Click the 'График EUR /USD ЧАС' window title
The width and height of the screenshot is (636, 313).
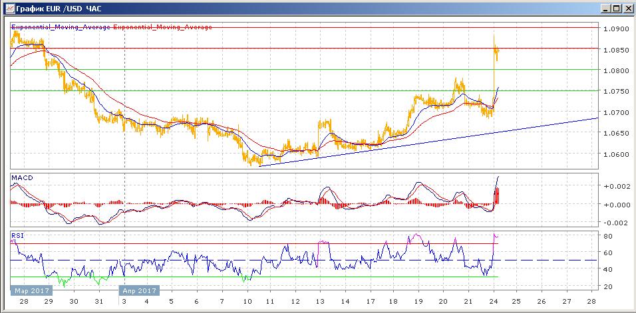pyautogui.click(x=59, y=8)
